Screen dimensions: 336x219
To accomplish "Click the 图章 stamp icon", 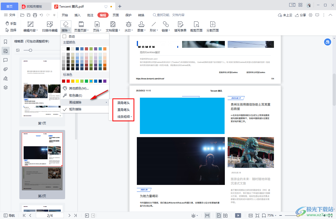I will pyautogui.click(x=141, y=24).
